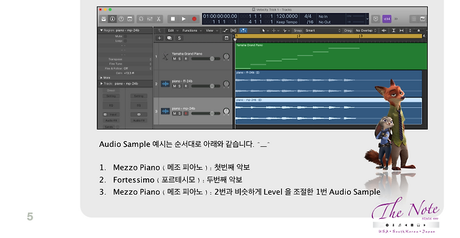The width and height of the screenshot is (460, 238).
Task: Start playback with the Play button
Action: (x=183, y=19)
